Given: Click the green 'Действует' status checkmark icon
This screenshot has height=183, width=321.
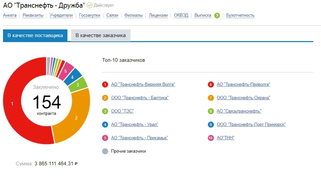Looking at the screenshot, I should (x=90, y=5).
